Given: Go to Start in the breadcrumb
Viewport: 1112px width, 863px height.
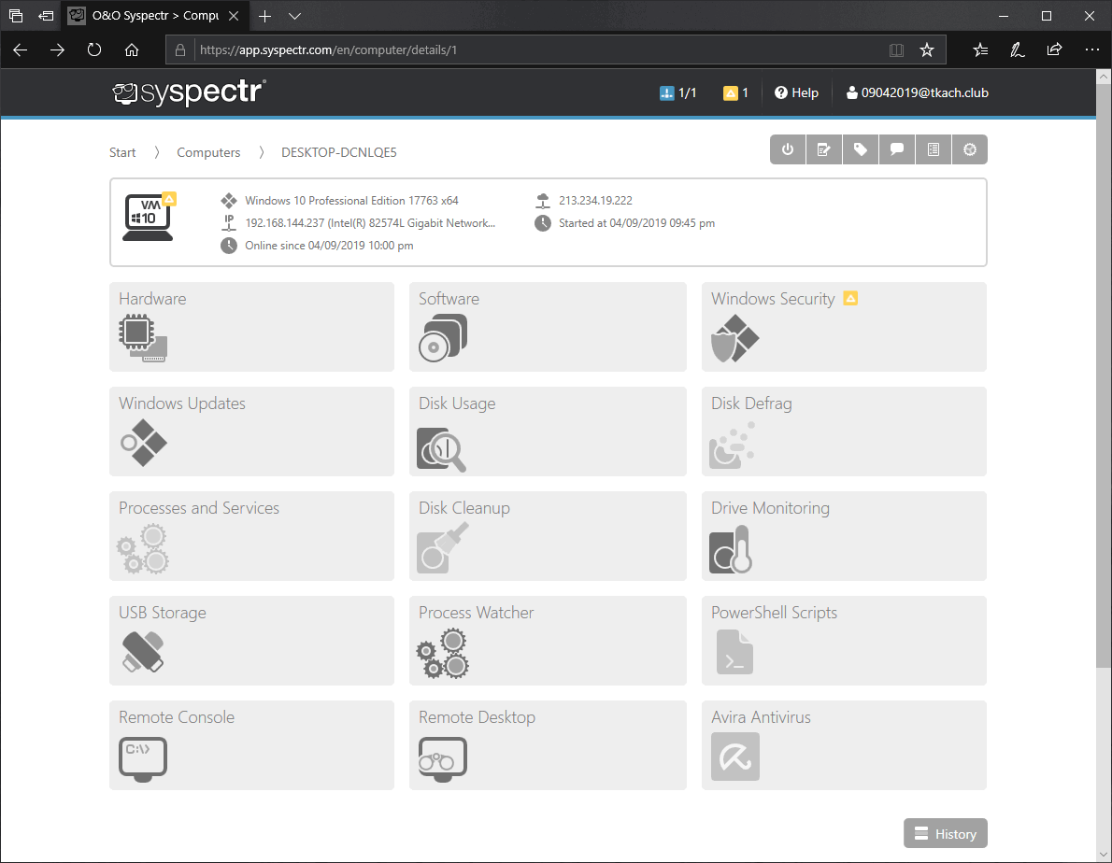Looking at the screenshot, I should coord(122,152).
